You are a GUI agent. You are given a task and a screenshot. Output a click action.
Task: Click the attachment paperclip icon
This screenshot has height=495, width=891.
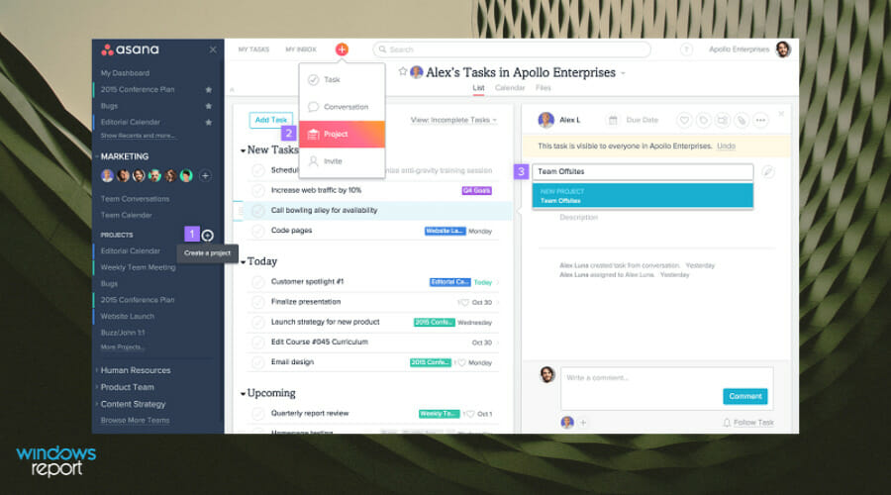pyautogui.click(x=742, y=120)
